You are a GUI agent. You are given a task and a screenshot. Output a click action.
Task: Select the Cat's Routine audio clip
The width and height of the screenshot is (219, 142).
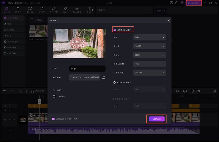click(114, 131)
